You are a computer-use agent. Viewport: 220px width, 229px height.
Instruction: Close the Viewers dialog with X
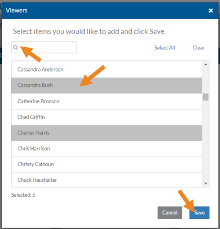pos(211,11)
